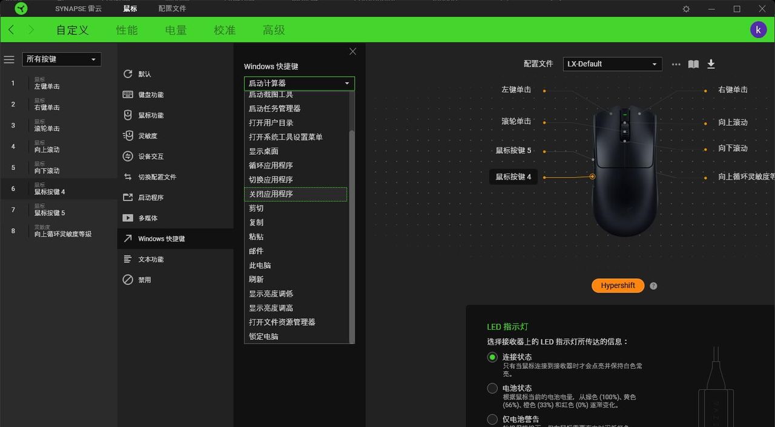Select the 多媒体 icon
This screenshot has height=427, width=775.
(128, 218)
